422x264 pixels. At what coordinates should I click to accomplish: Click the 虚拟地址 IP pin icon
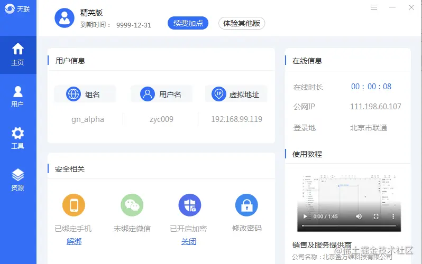click(x=219, y=94)
